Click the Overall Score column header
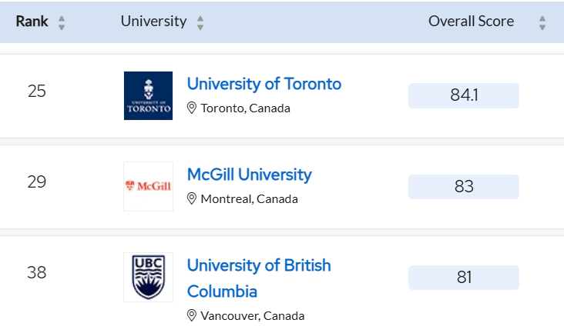Screen dimensions: 564x333 [471, 22]
